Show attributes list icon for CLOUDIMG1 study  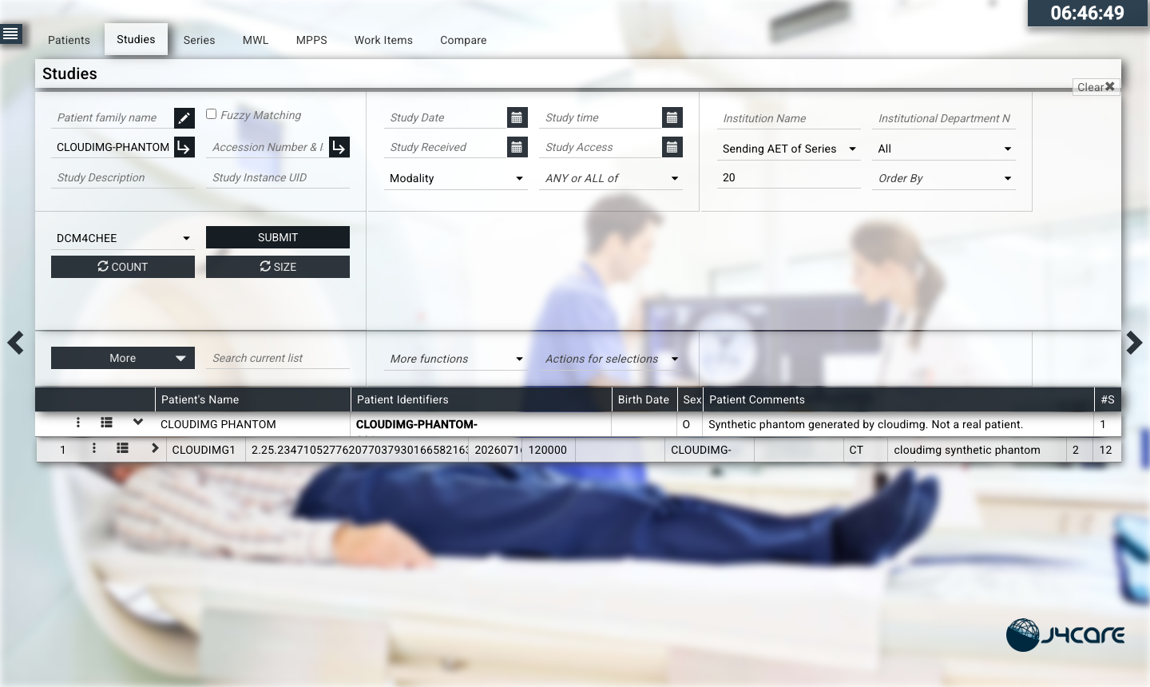pyautogui.click(x=122, y=448)
